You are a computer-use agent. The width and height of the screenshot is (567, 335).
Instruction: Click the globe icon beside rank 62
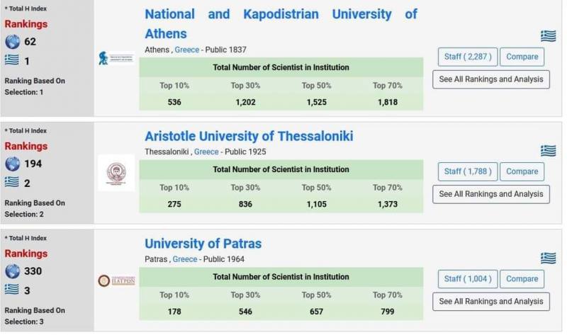tap(12, 42)
